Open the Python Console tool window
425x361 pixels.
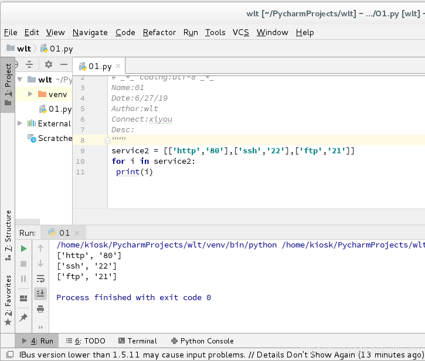202,341
